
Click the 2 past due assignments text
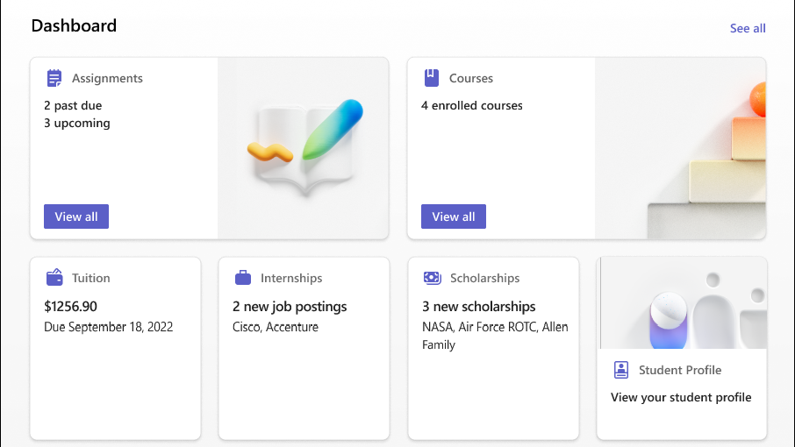click(73, 105)
